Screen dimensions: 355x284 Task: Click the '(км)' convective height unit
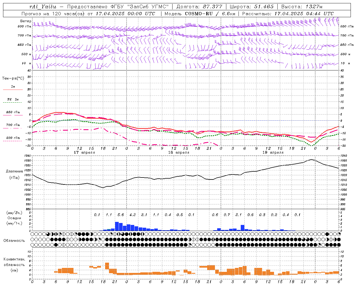tap(14, 270)
